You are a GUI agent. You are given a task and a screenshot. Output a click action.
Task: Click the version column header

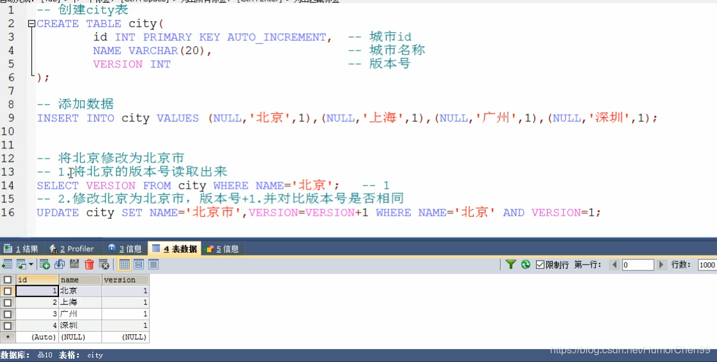125,279
